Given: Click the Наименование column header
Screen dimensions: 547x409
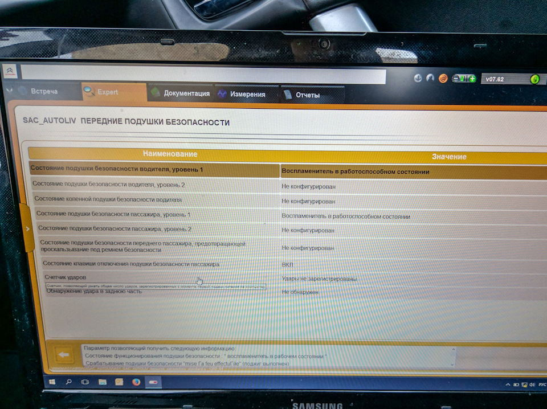Looking at the screenshot, I should point(170,154).
